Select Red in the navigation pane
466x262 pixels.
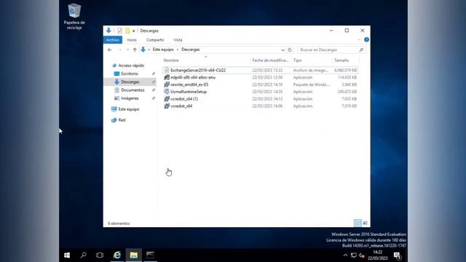(122, 120)
